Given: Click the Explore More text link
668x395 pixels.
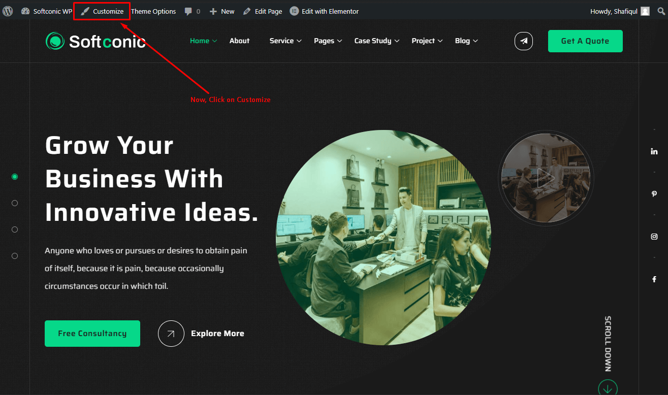Looking at the screenshot, I should (x=217, y=334).
